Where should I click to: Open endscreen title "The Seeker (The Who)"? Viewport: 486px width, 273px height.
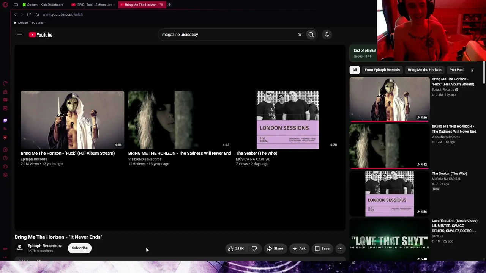coord(257,153)
